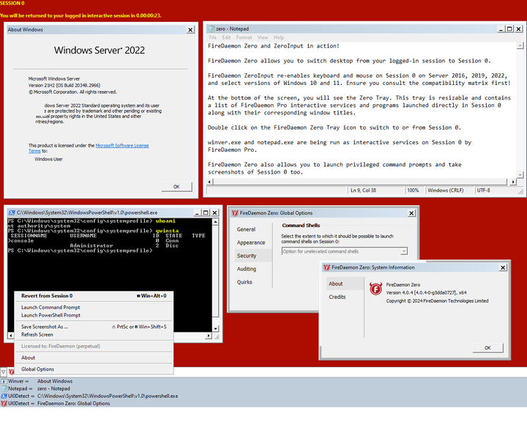Open the Microsoft Software License Terms link
The image size is (527, 422).
[x=122, y=146]
